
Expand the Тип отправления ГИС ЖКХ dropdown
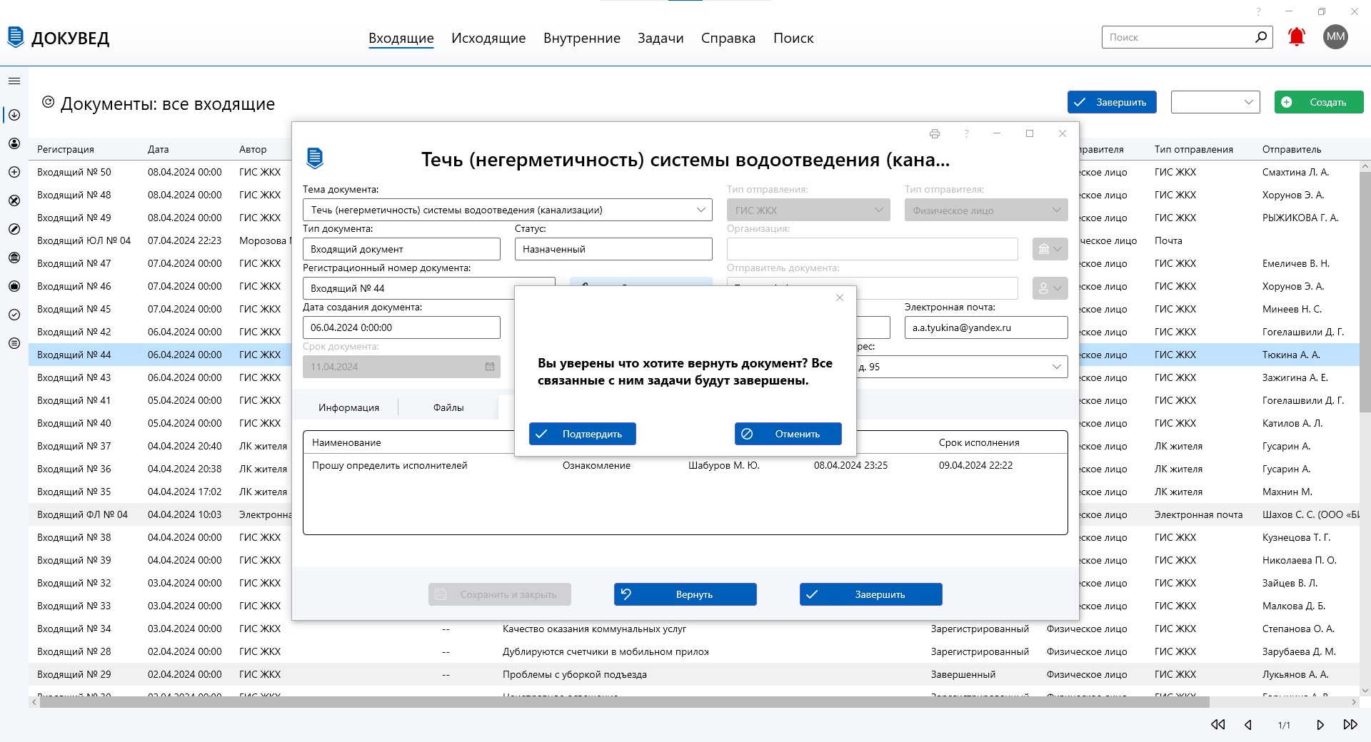[x=879, y=210]
